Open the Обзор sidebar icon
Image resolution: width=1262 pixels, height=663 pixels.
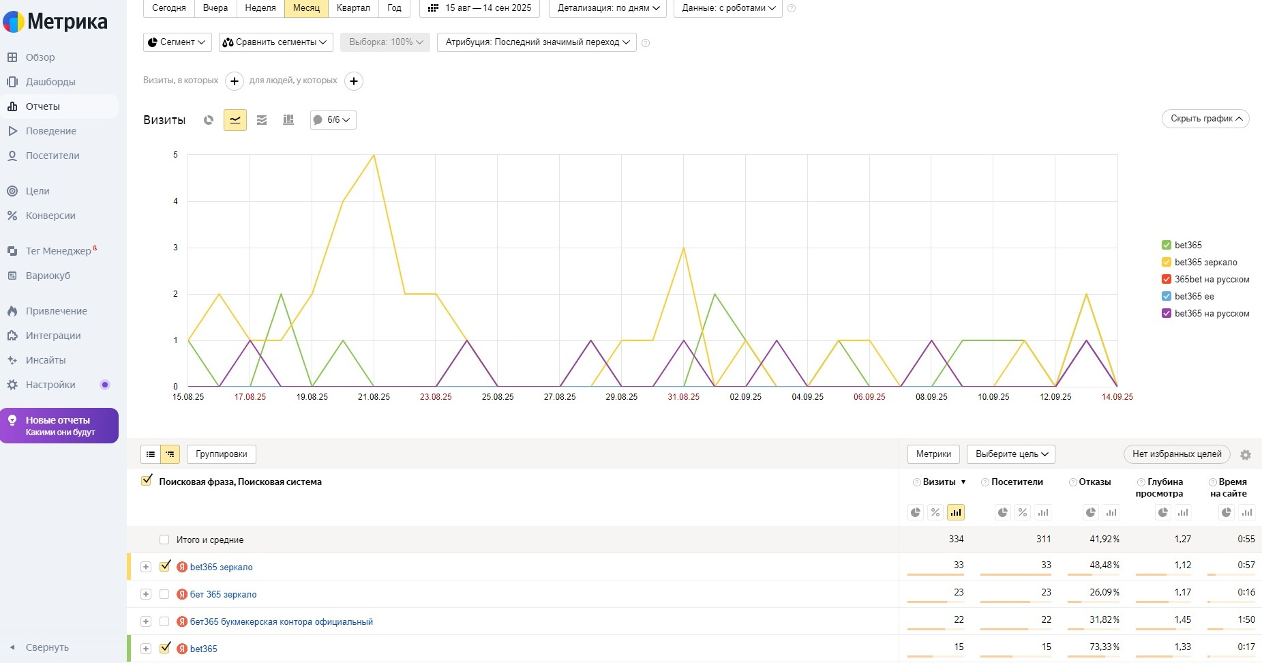[x=12, y=57]
